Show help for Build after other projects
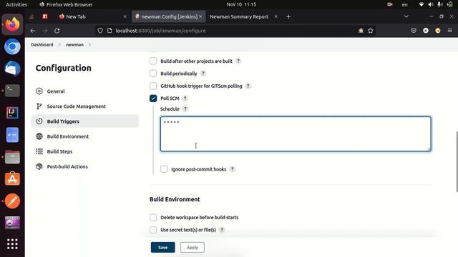 (238, 61)
